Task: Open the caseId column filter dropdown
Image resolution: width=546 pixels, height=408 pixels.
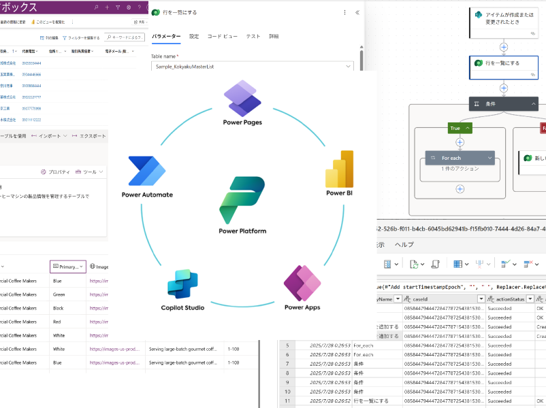Action: point(481,299)
